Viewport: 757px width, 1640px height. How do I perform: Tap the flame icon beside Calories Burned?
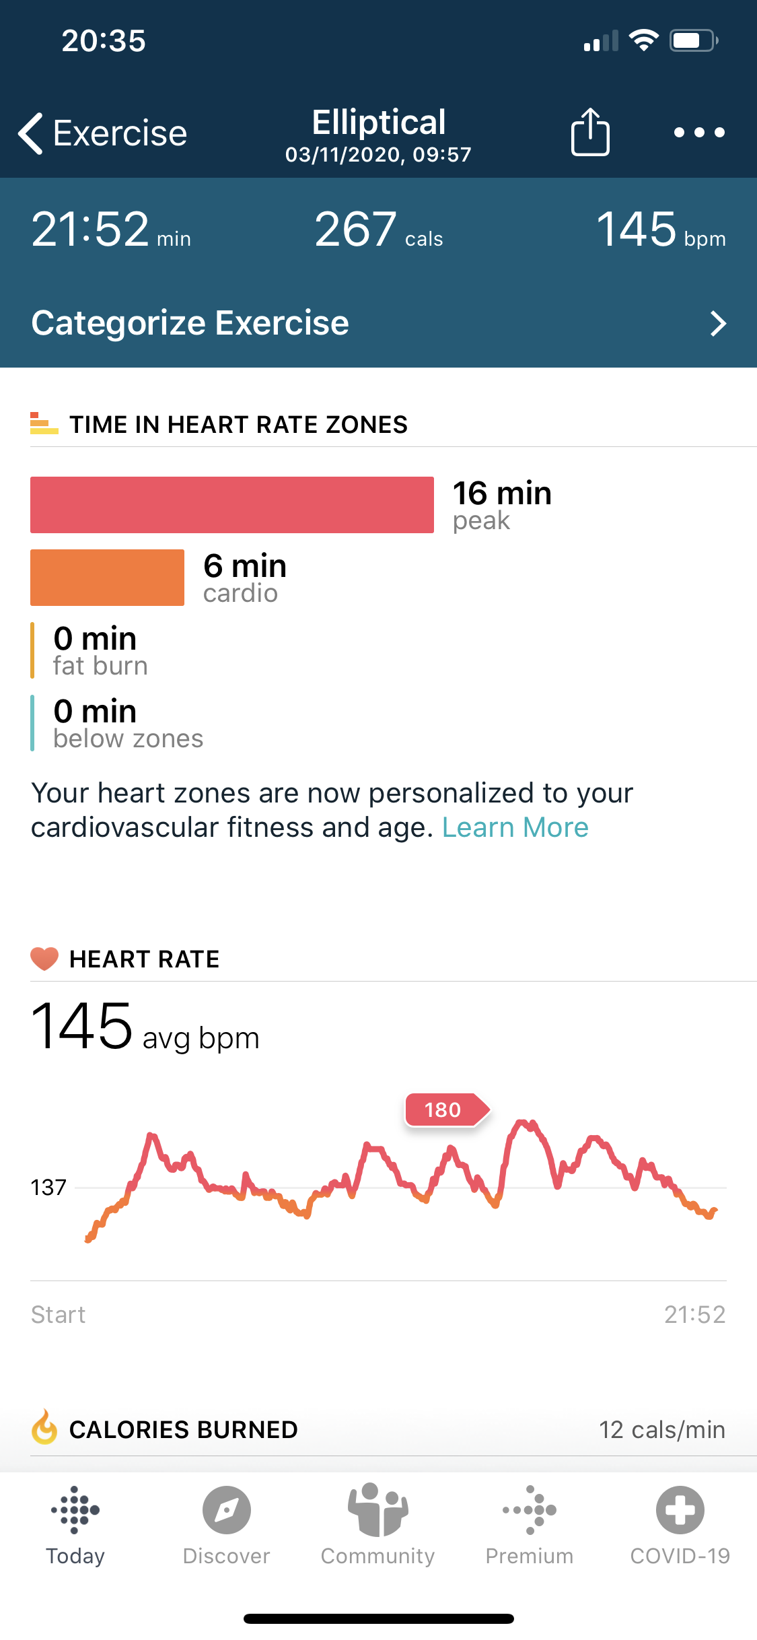[x=44, y=1428]
